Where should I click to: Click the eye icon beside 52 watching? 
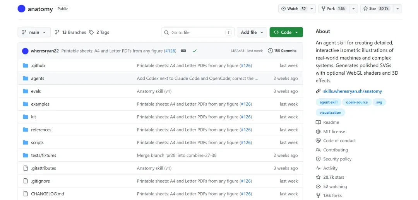[318, 186]
